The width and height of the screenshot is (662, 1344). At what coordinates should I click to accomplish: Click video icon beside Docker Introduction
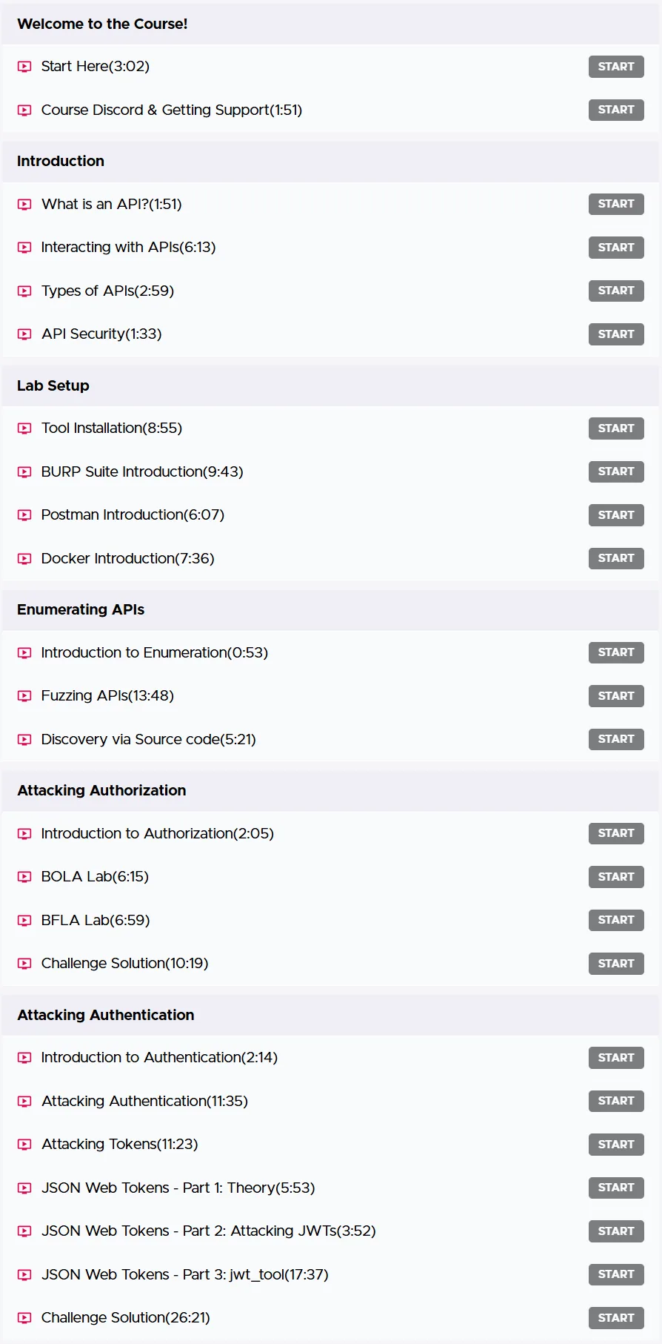(24, 559)
